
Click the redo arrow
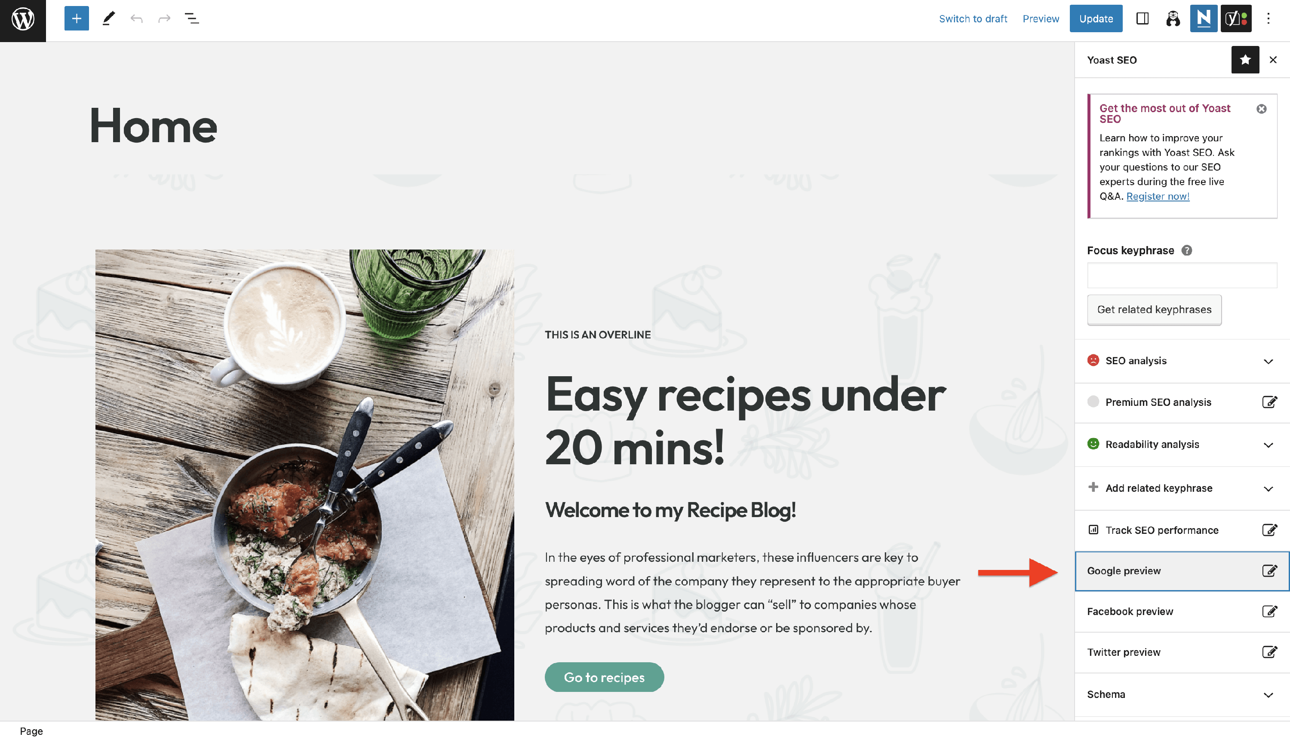[x=164, y=19]
